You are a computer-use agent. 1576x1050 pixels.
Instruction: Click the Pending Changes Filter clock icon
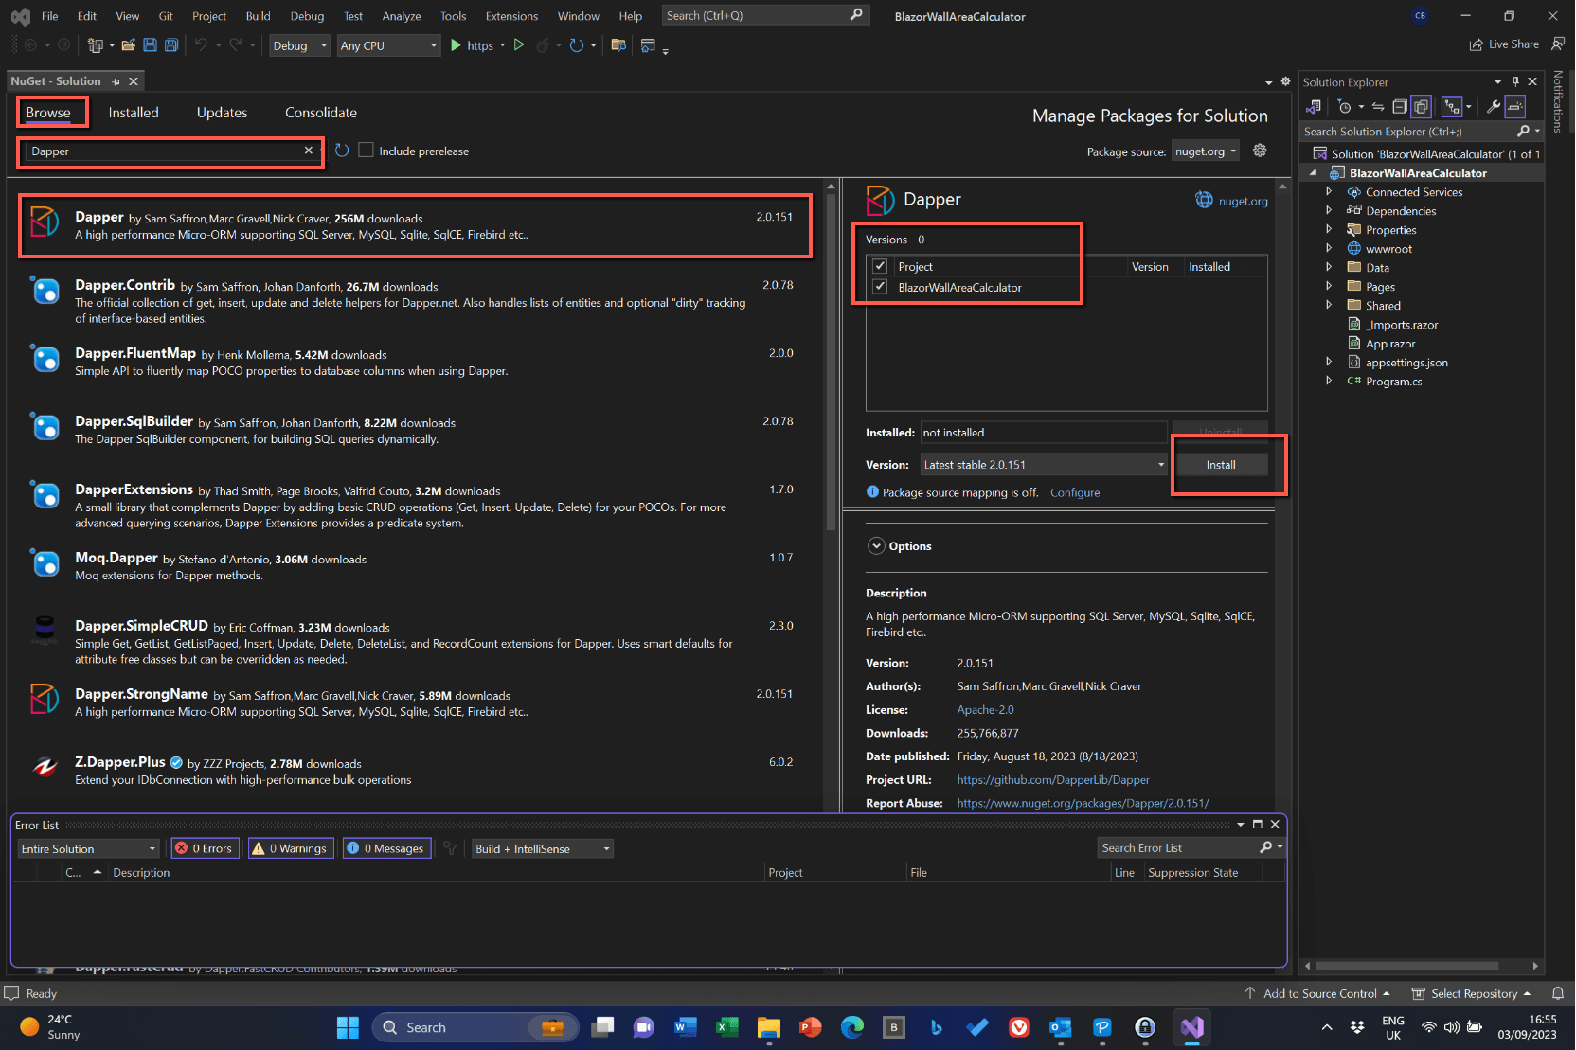(x=1345, y=107)
